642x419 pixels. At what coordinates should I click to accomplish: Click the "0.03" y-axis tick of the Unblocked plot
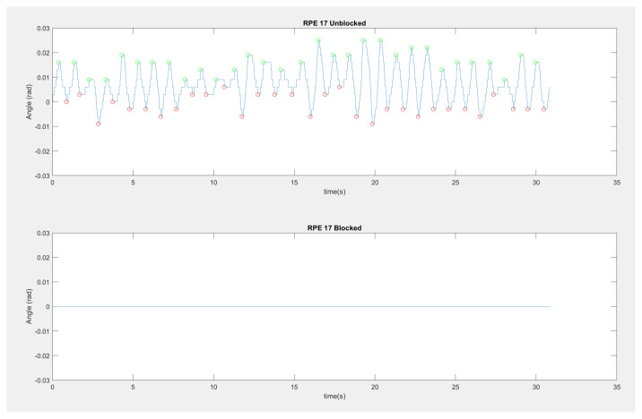pos(41,29)
